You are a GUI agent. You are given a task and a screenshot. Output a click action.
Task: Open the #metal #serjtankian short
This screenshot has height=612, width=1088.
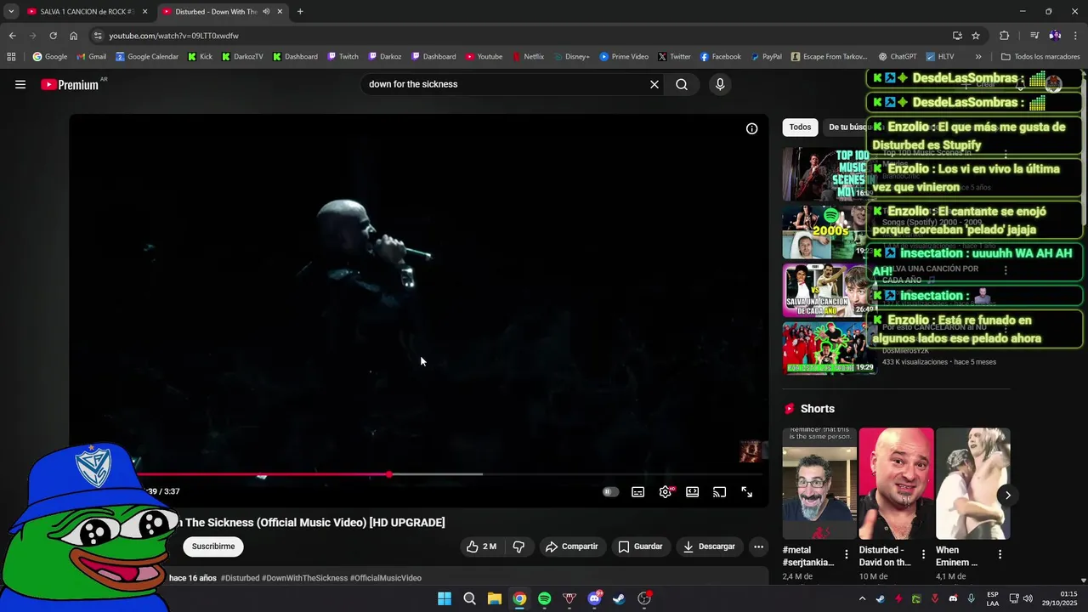click(819, 484)
